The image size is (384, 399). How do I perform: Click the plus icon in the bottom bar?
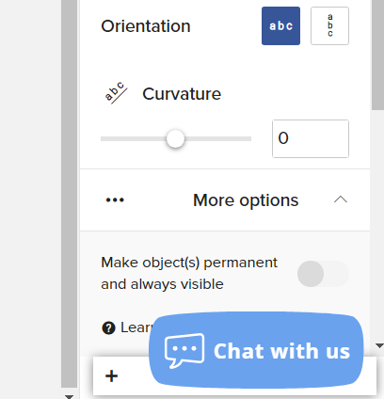[111, 375]
